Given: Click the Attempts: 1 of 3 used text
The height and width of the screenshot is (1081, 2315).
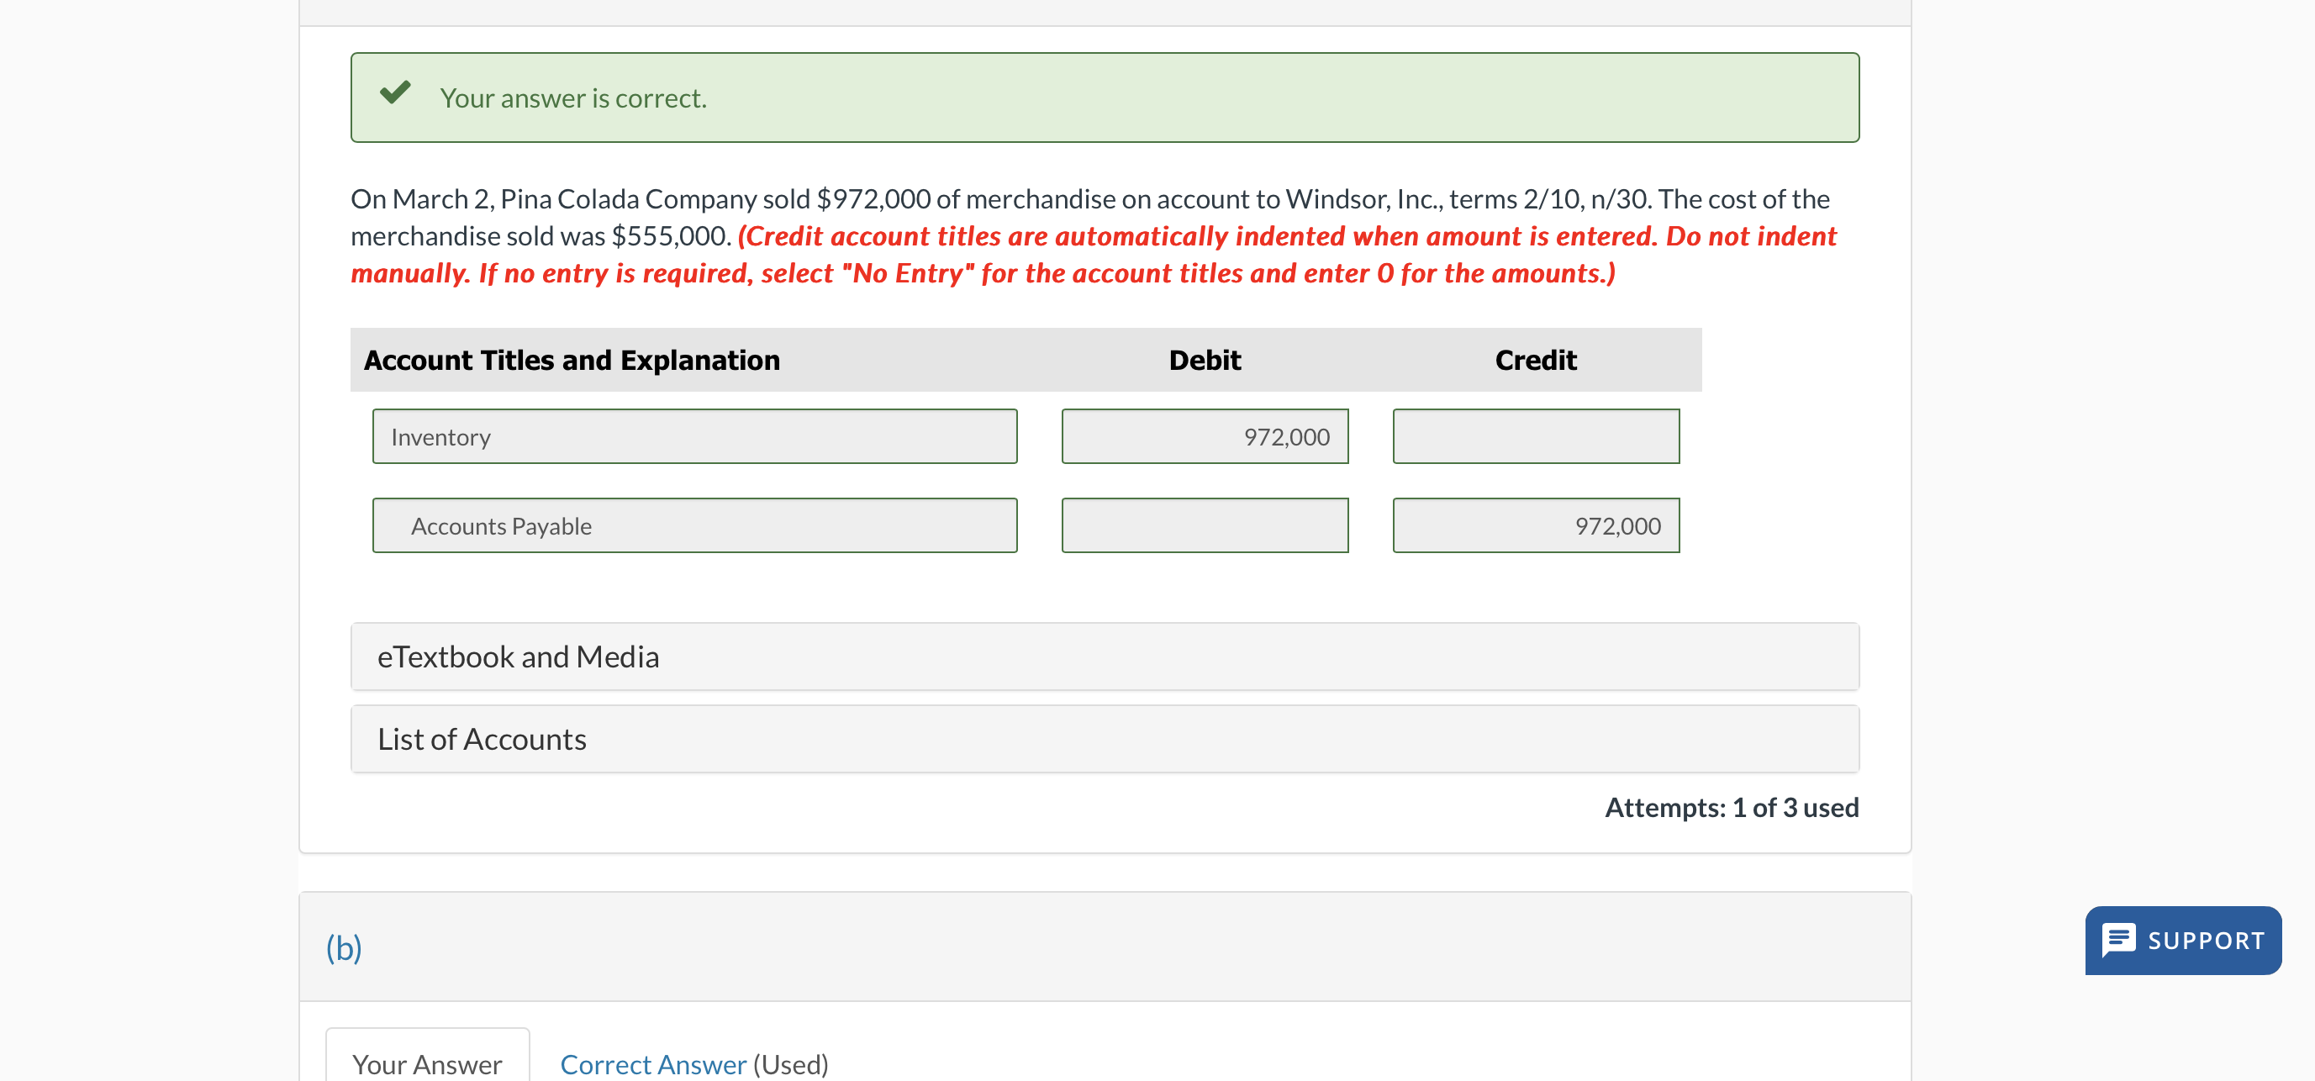Looking at the screenshot, I should pyautogui.click(x=1731, y=807).
